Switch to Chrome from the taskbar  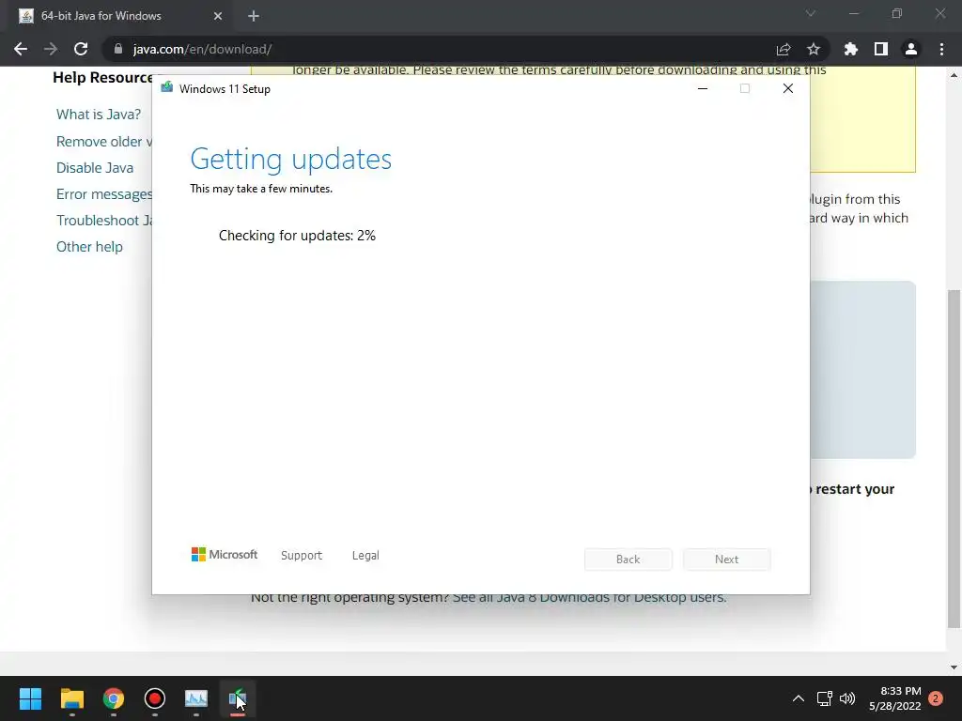(113, 698)
